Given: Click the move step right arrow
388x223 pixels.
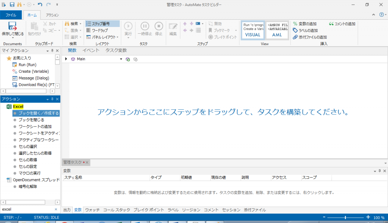Looking at the screenshot, I should click(x=191, y=30).
